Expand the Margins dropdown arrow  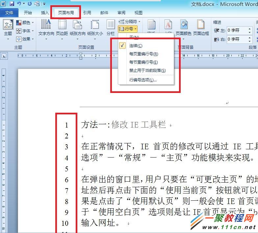(62, 39)
